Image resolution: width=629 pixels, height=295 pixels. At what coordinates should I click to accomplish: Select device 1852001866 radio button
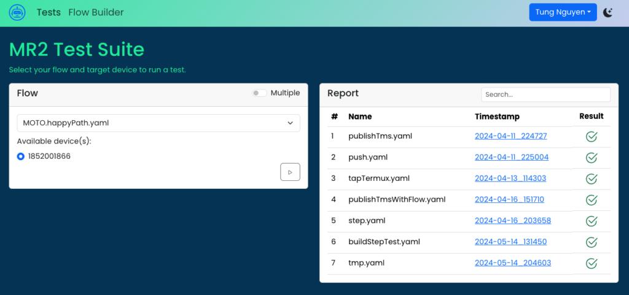tap(21, 156)
